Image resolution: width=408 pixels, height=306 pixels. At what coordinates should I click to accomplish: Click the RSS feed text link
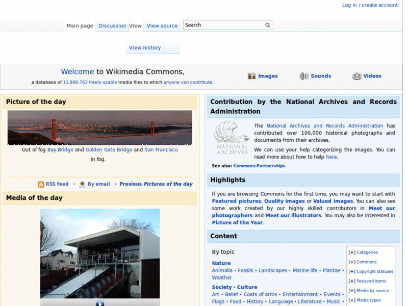(x=57, y=184)
